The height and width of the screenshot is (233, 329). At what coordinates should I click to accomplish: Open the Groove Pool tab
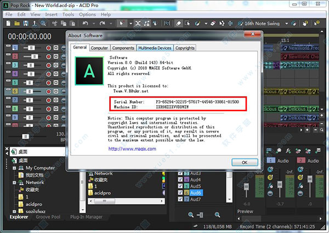click(x=48, y=217)
